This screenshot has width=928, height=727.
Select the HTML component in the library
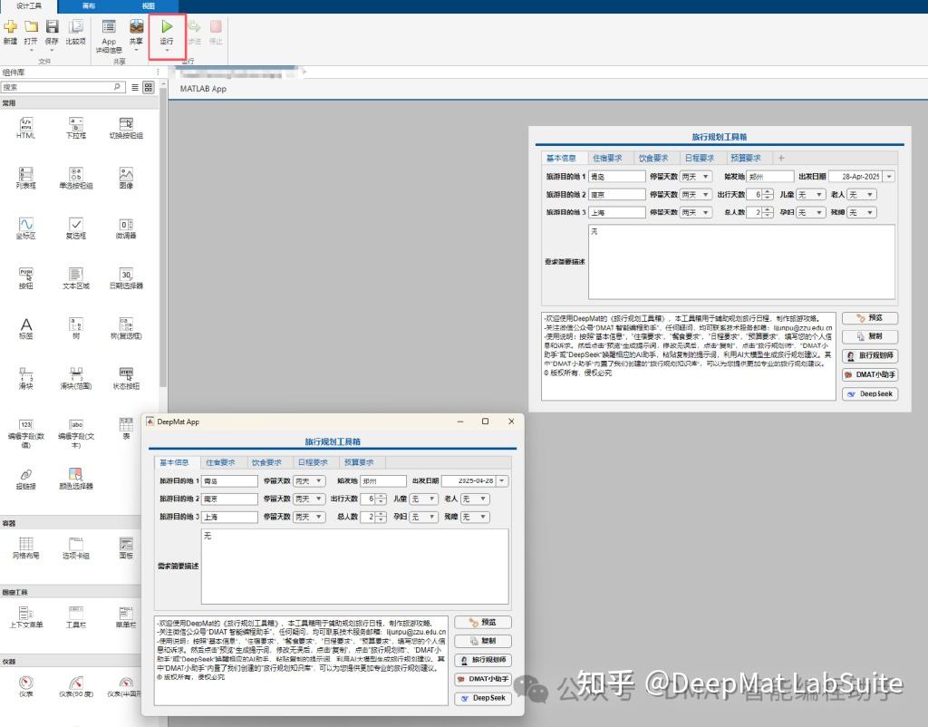point(25,127)
